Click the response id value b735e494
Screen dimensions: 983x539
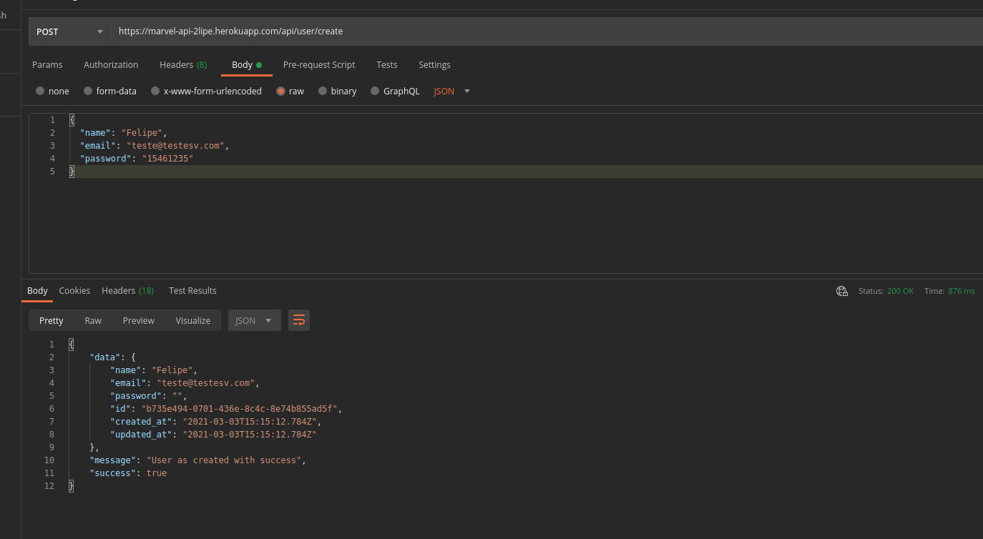click(239, 409)
